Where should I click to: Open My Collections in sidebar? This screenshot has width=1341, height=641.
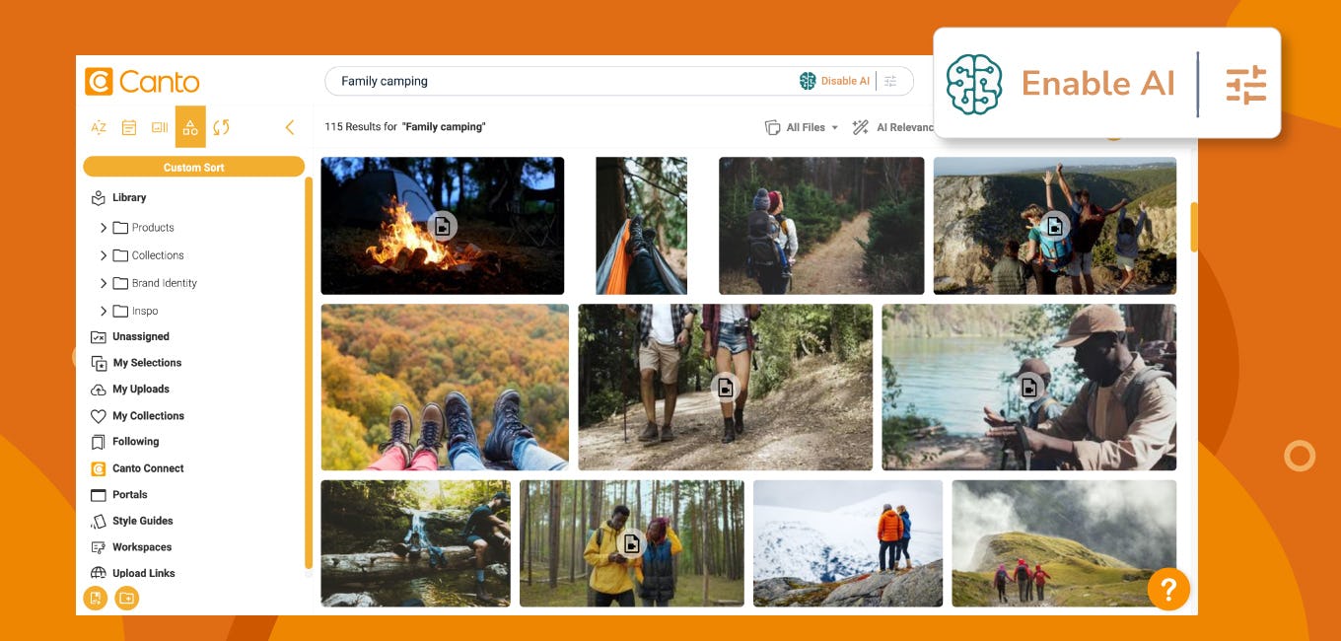pos(137,416)
